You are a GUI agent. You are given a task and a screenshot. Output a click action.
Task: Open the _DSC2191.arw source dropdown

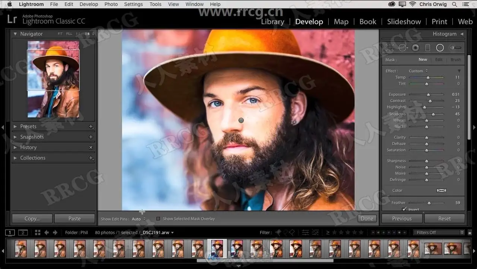click(157, 232)
